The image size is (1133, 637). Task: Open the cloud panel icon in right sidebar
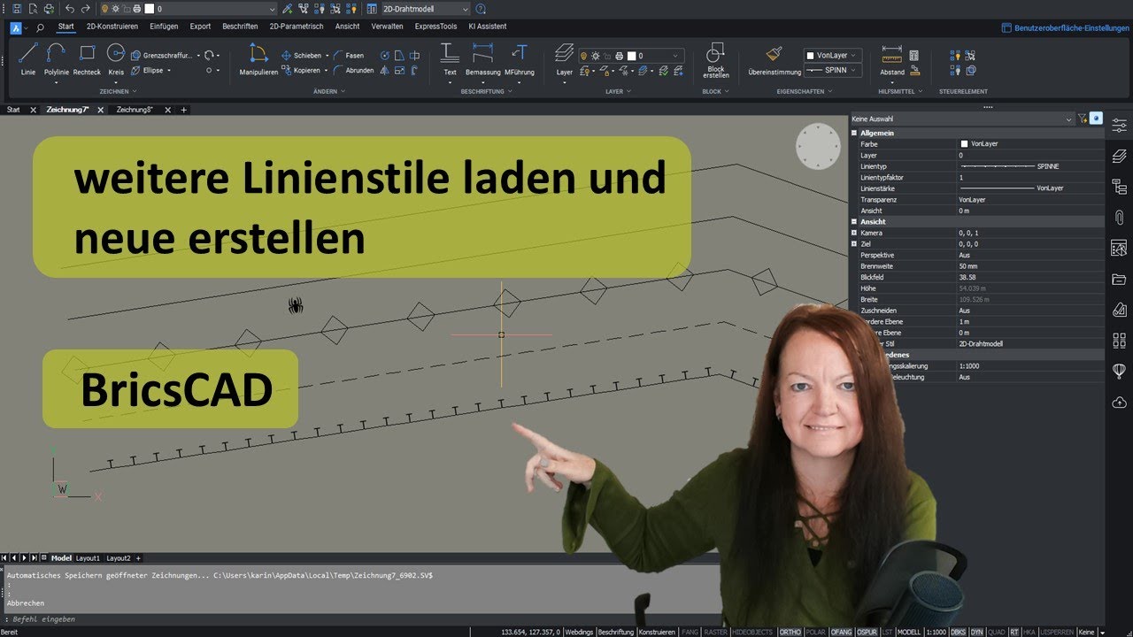1119,403
